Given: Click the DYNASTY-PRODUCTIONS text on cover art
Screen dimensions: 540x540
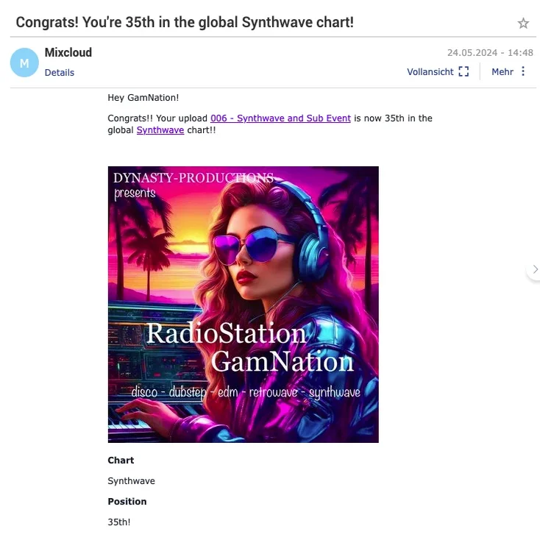Looking at the screenshot, I should point(193,178).
